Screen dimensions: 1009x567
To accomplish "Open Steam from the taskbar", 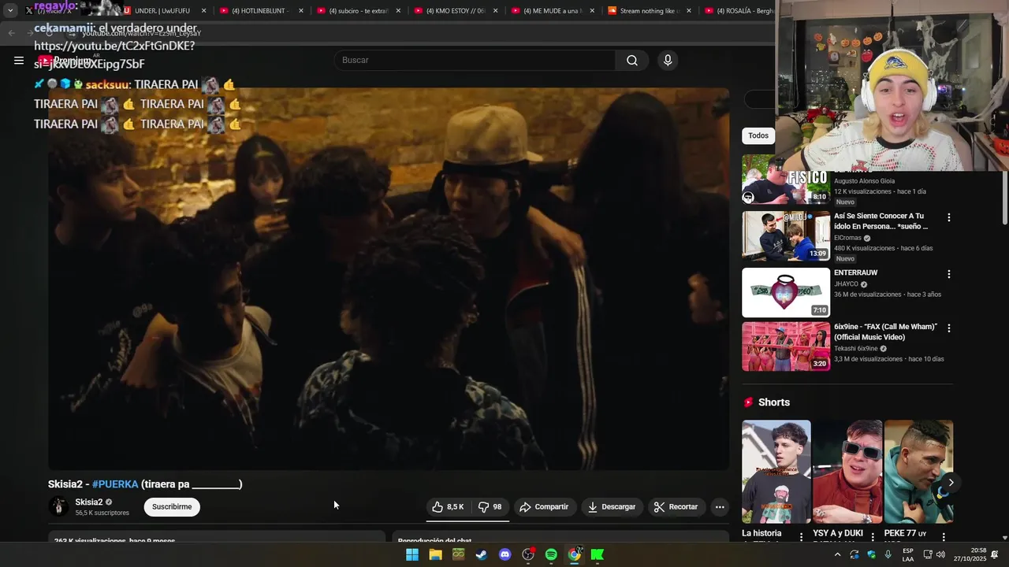I will pos(482,554).
